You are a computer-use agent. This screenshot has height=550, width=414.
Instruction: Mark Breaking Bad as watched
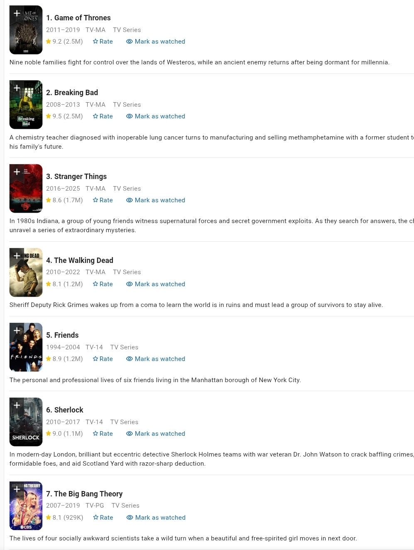pyautogui.click(x=156, y=116)
